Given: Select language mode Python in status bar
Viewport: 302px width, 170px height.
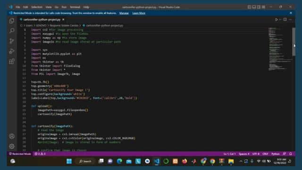Looking at the screenshot, I should (275, 154).
